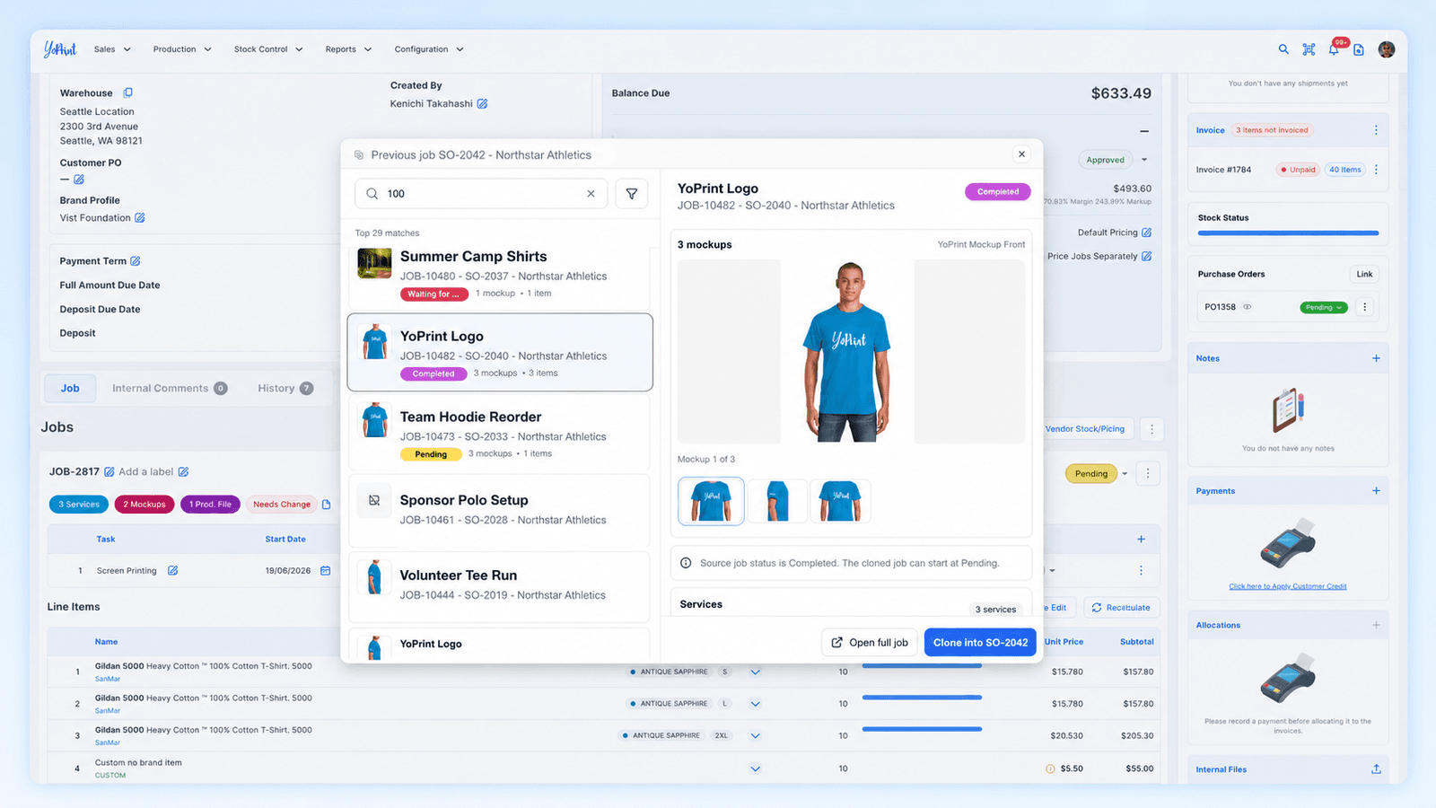Click edit icon next to Add a label

pos(183,472)
